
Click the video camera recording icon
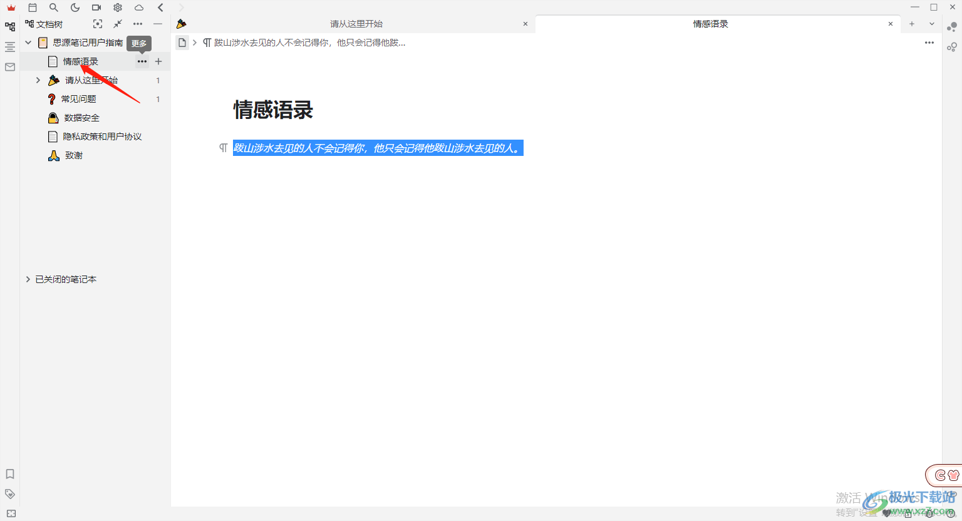[96, 8]
